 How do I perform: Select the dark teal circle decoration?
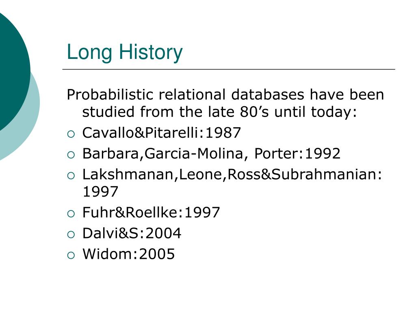pyautogui.click(x=13, y=69)
